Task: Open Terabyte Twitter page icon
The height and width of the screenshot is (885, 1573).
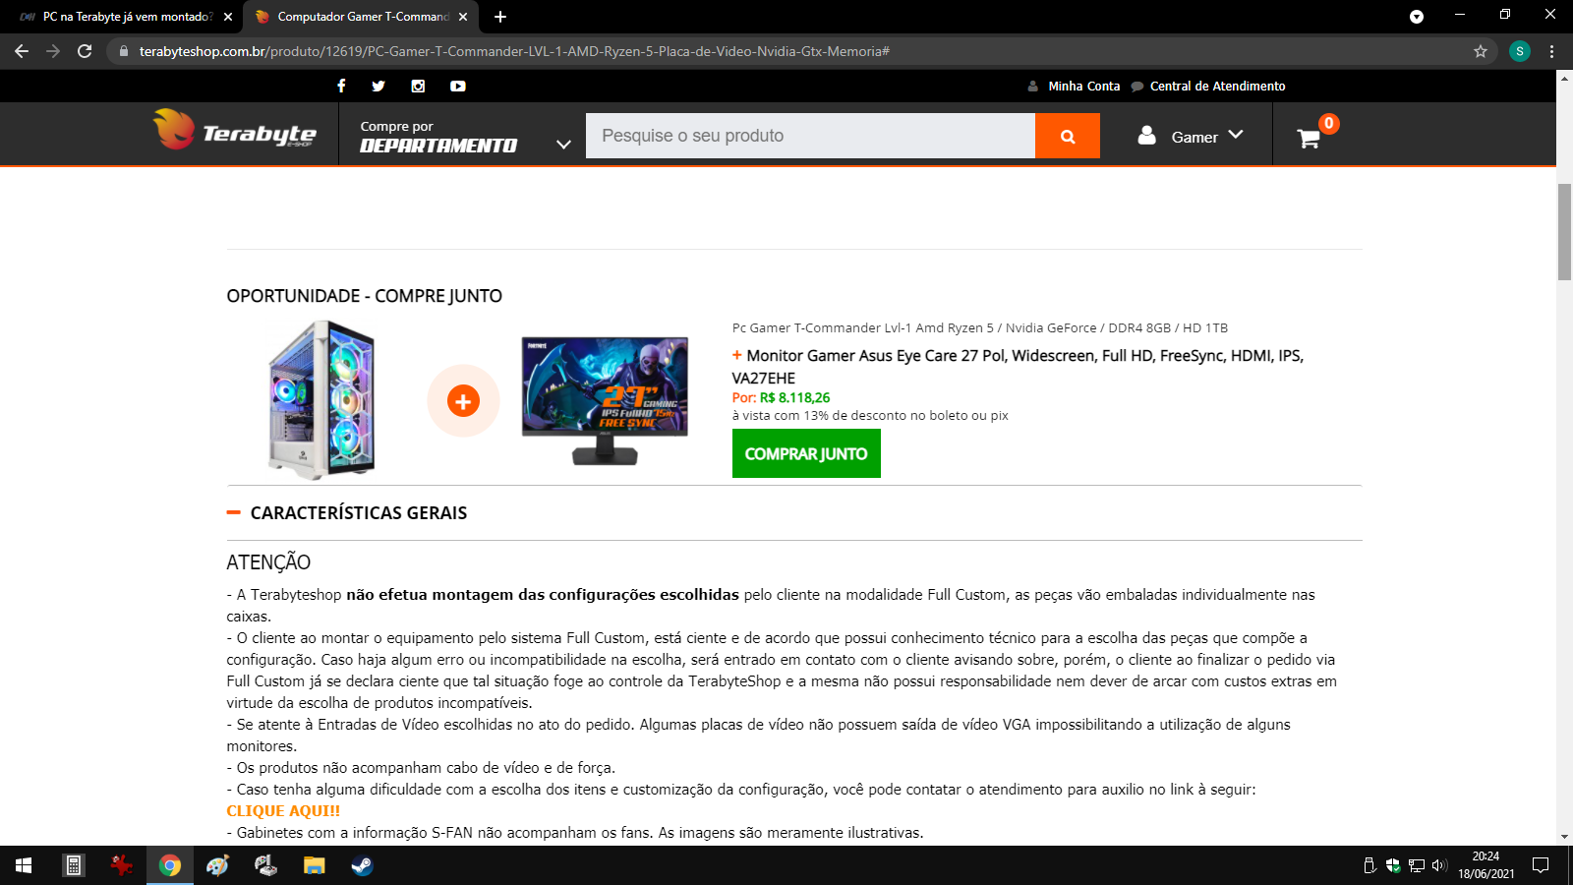Action: 379,86
